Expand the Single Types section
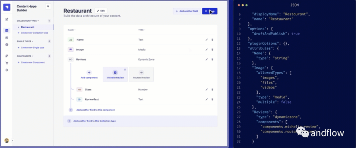The height and width of the screenshot is (148, 356). 25,41
